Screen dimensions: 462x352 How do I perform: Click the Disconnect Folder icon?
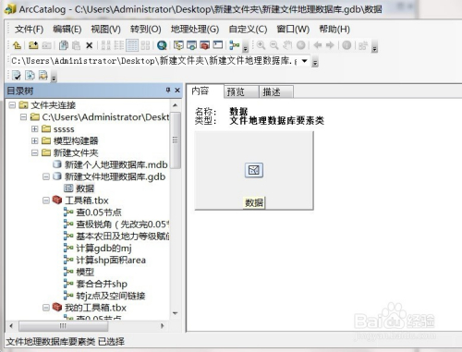(46, 45)
